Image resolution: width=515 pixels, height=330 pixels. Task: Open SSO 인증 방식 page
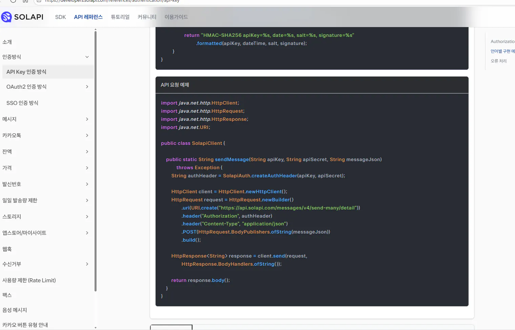(x=22, y=103)
